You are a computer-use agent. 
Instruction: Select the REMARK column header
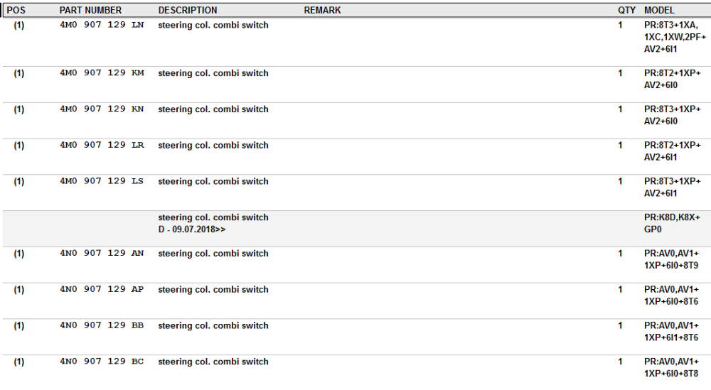click(322, 10)
